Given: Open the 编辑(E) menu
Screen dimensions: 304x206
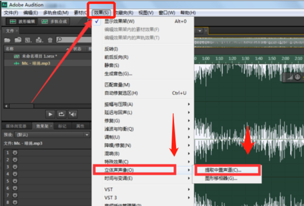Looking at the screenshot, I should 30,13.
